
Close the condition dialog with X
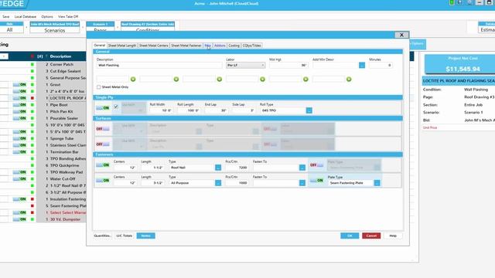(401, 35)
